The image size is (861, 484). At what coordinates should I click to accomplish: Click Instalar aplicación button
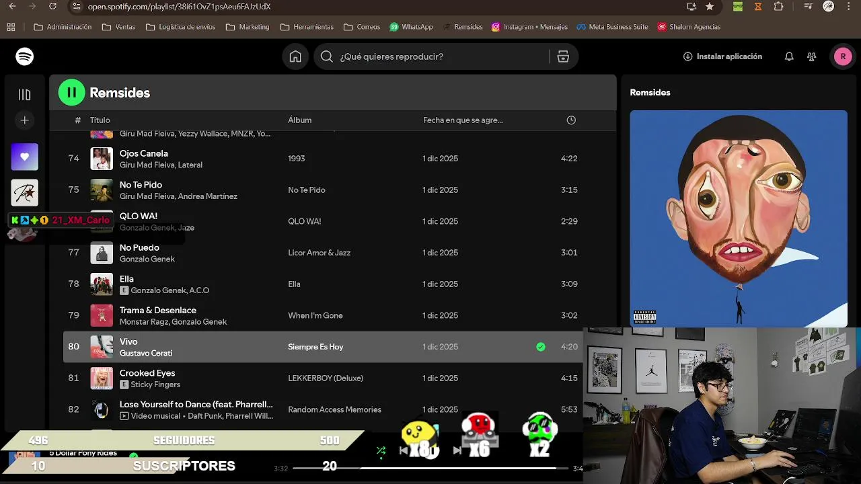click(722, 56)
